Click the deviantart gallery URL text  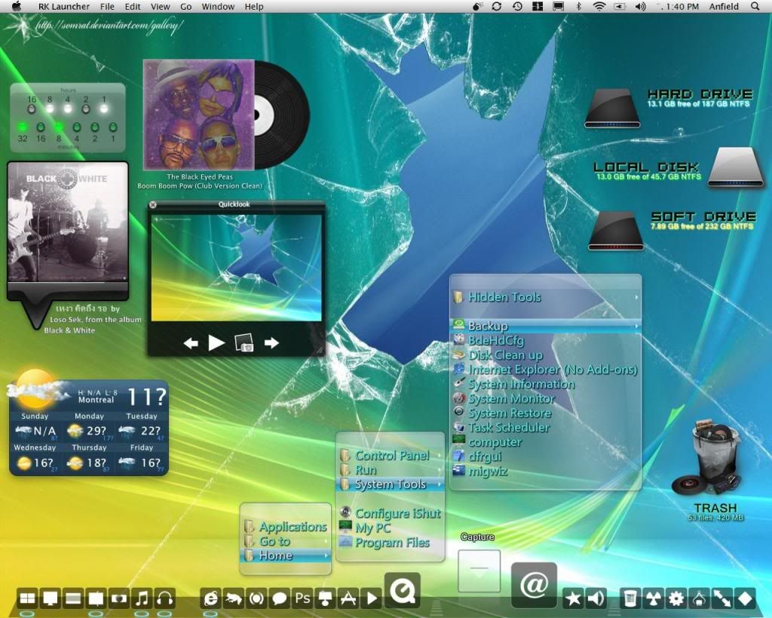click(x=109, y=25)
